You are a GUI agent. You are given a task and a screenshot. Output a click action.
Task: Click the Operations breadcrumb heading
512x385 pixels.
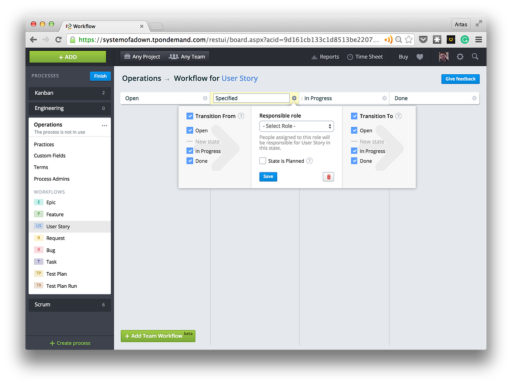(x=142, y=79)
